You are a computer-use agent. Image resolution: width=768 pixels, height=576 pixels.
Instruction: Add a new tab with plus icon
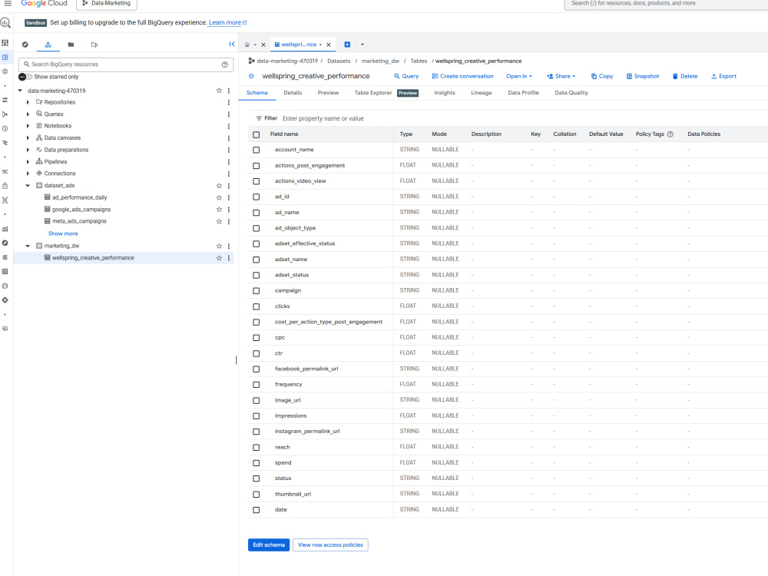347,45
